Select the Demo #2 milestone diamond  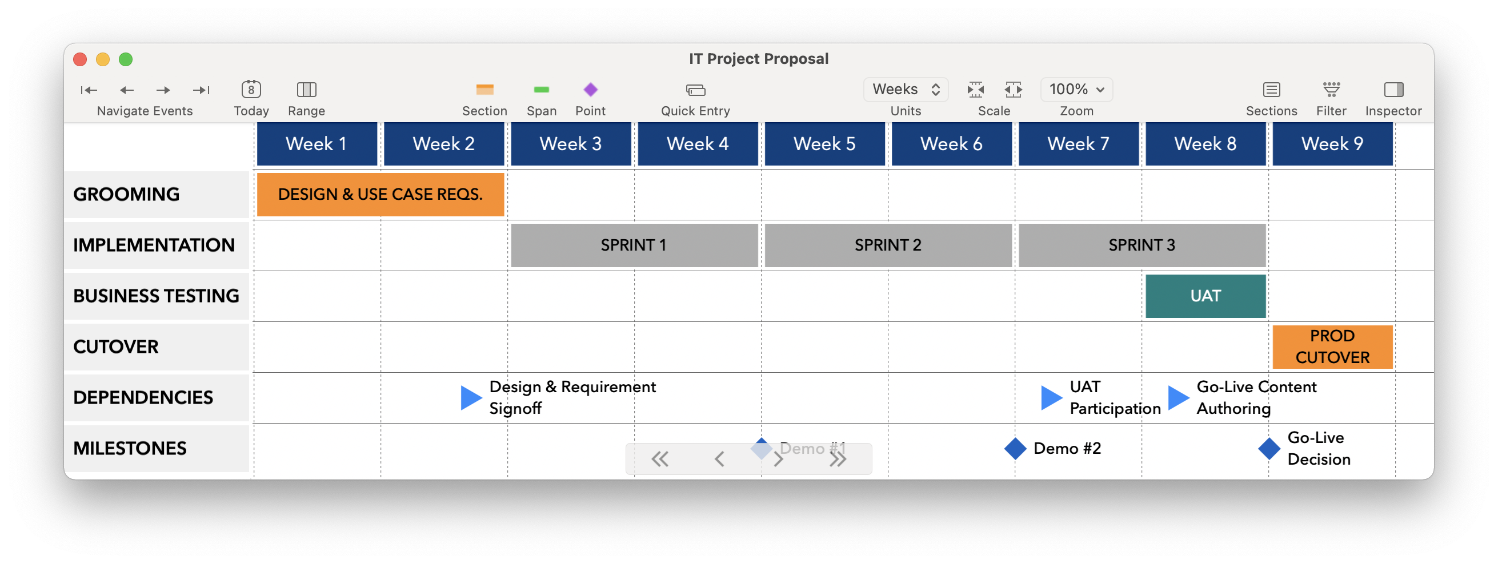coord(1015,449)
